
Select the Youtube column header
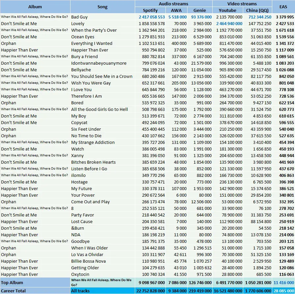pyautogui.click(x=227, y=10)
